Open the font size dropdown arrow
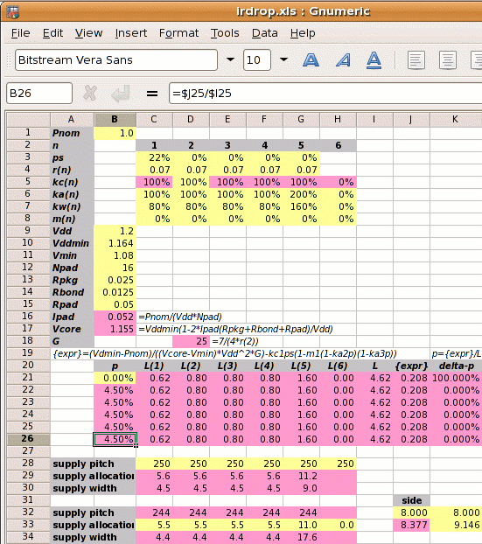The width and height of the screenshot is (482, 544). (283, 59)
